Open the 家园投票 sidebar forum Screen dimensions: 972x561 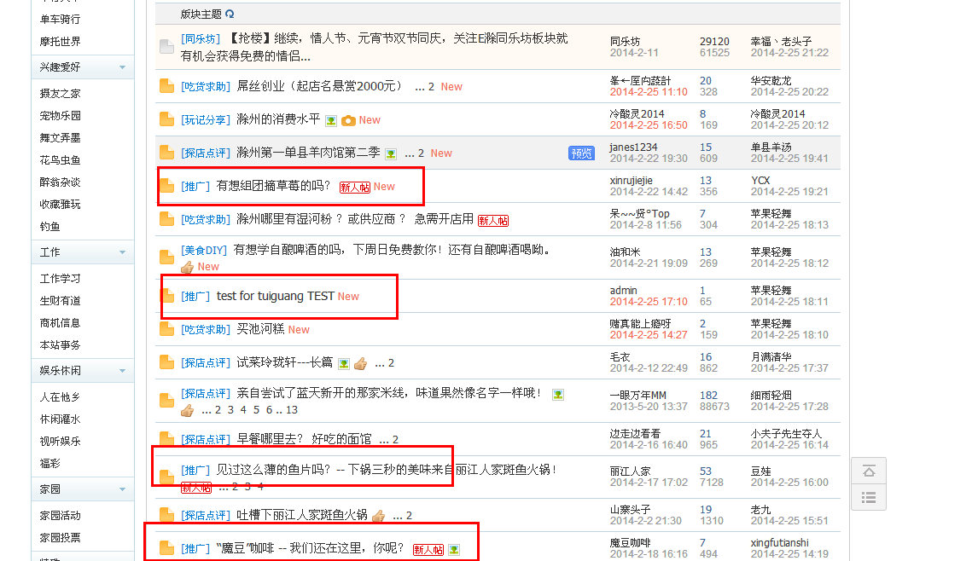(x=60, y=538)
